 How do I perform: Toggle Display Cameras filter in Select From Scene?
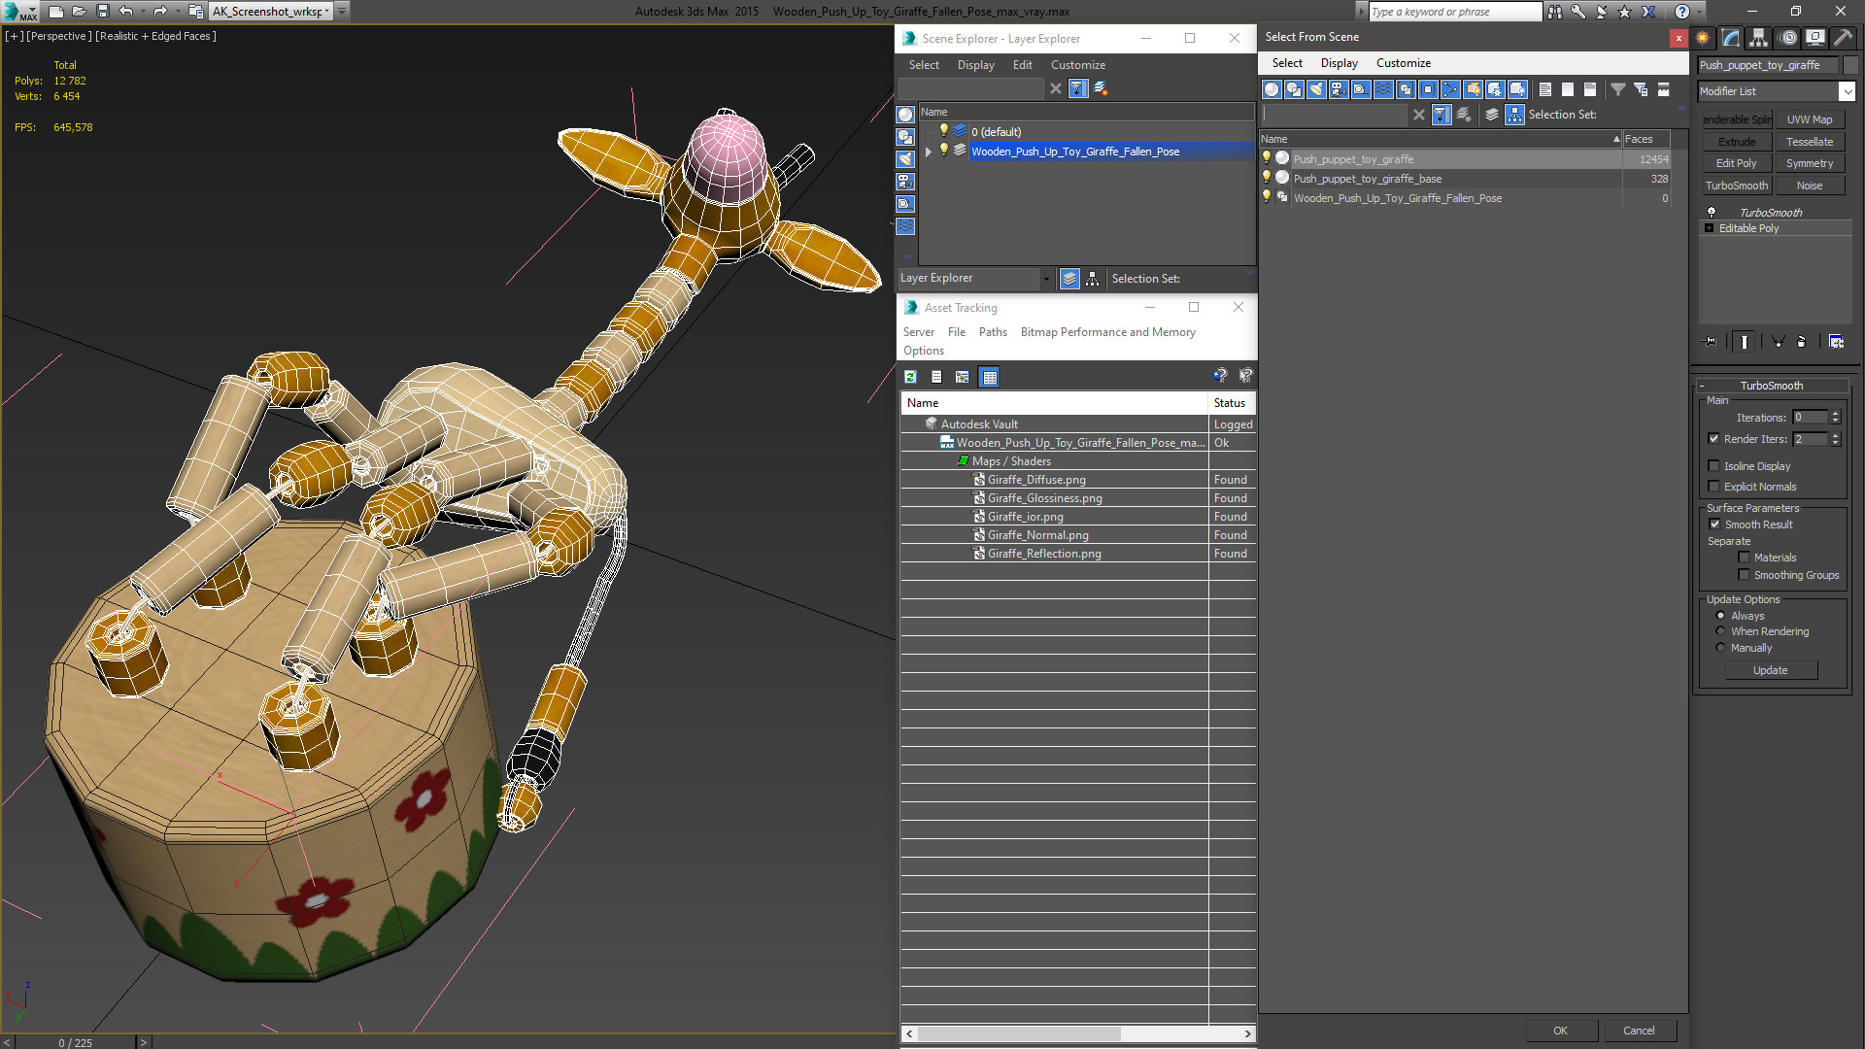click(1339, 89)
